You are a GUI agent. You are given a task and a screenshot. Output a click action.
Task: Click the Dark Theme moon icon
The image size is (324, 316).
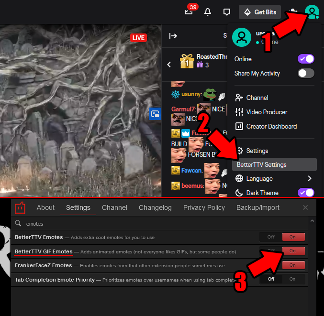click(239, 193)
